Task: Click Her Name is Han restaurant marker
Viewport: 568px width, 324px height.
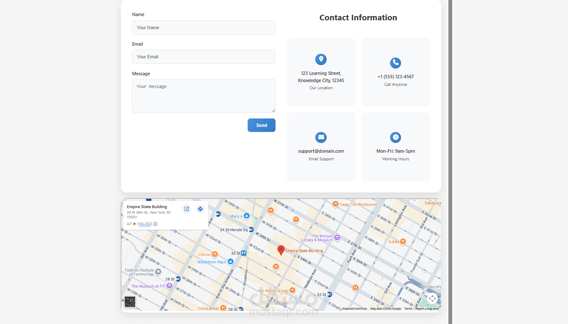Action: [292, 290]
